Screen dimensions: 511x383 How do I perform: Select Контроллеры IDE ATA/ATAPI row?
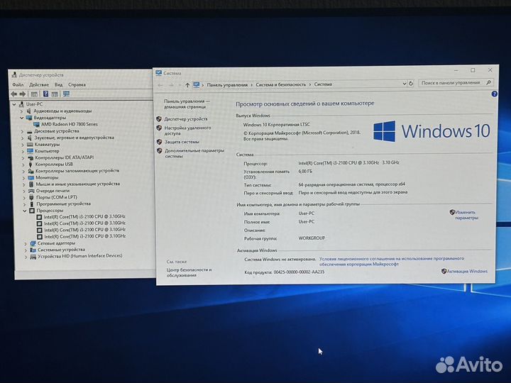click(x=64, y=157)
